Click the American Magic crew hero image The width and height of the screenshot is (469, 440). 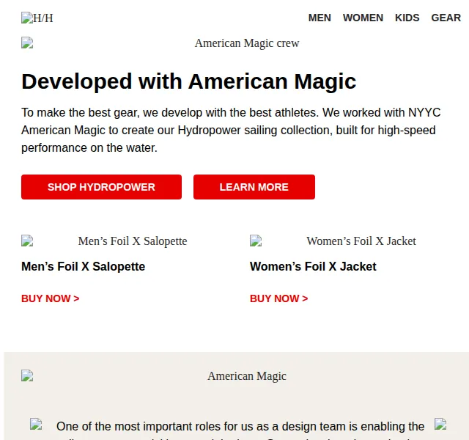241,43
